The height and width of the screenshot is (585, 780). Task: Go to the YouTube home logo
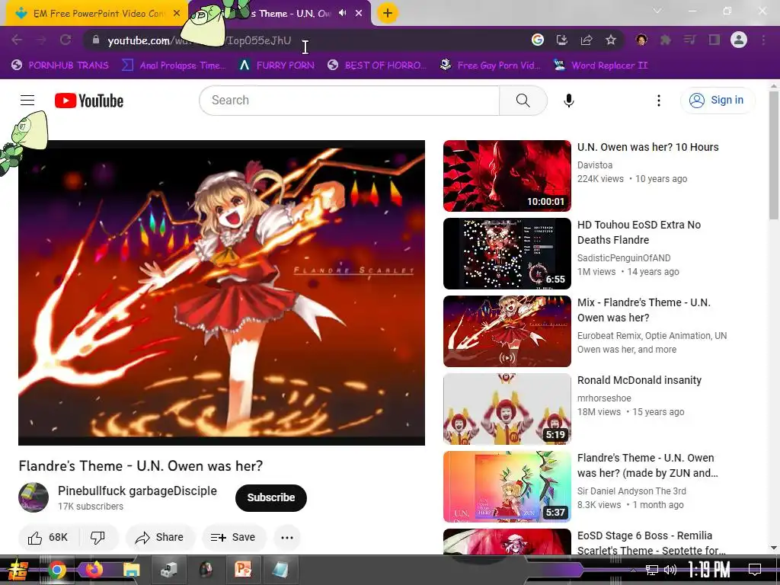click(89, 101)
